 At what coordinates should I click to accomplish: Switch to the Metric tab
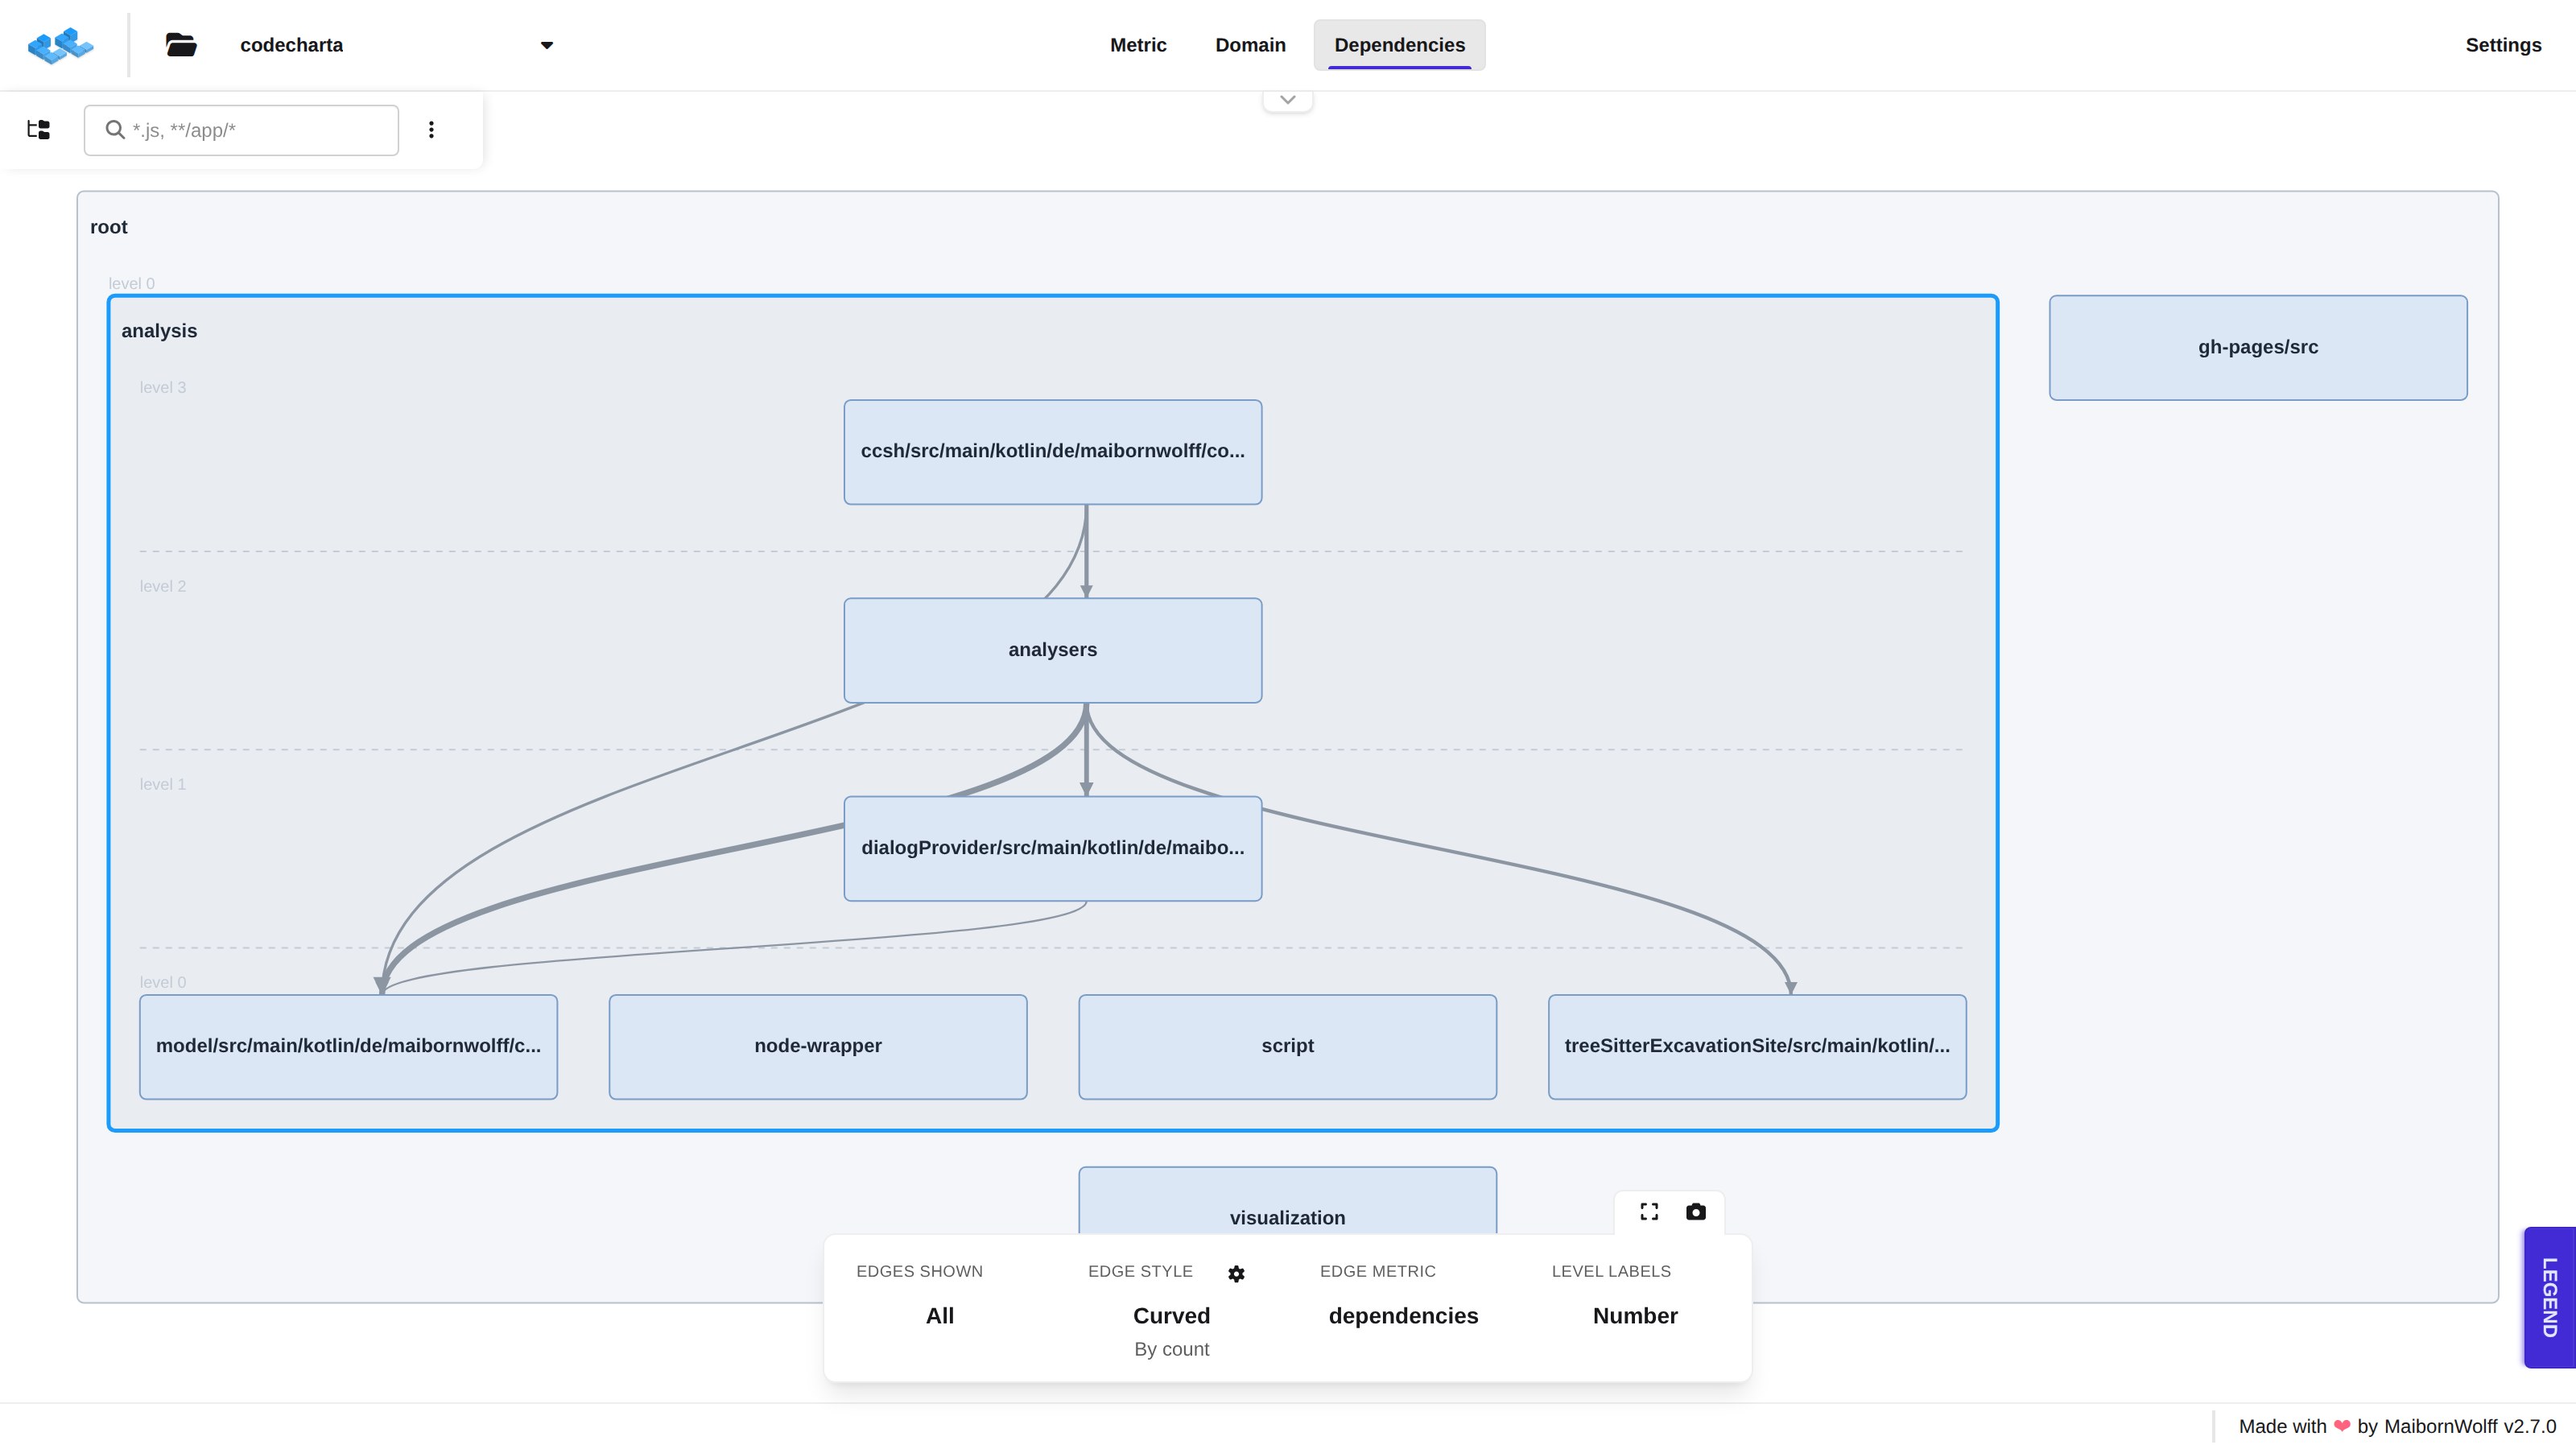click(x=1138, y=45)
